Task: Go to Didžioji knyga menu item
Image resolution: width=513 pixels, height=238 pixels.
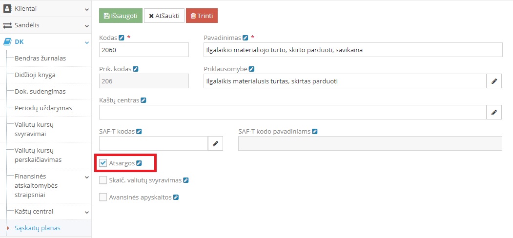Action: [x=35, y=75]
